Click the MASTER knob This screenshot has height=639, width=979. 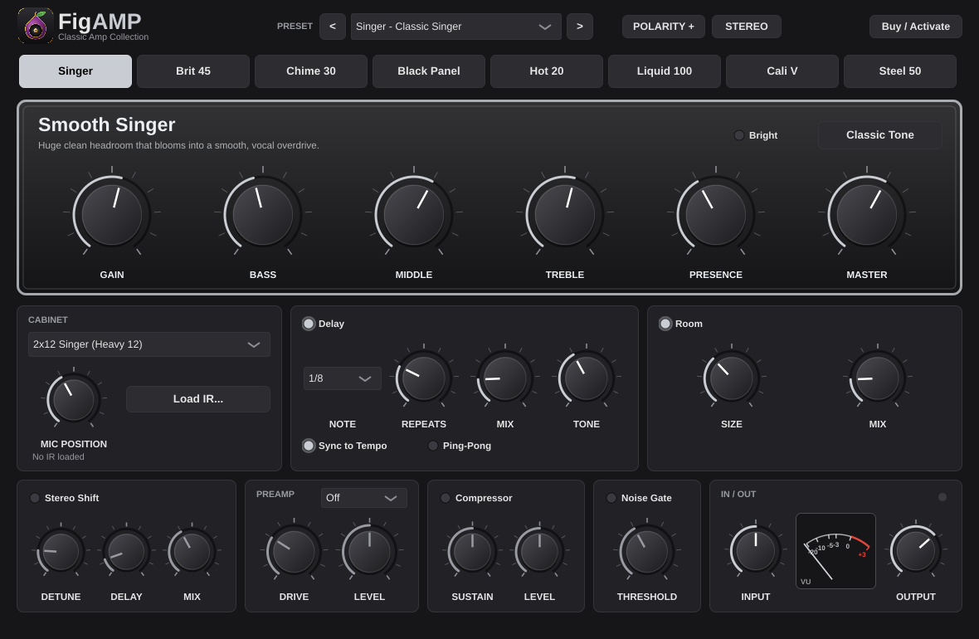(867, 214)
